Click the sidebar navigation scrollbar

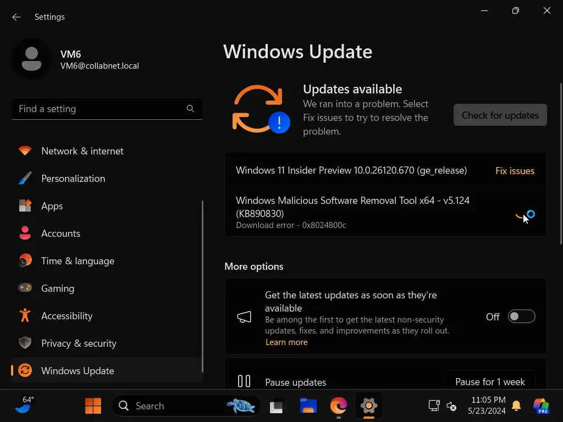point(202,286)
